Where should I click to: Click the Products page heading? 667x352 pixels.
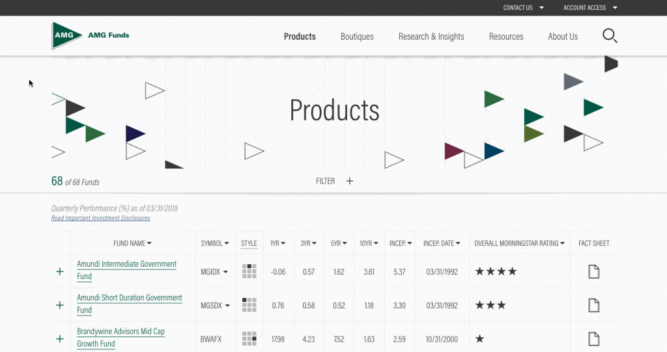334,111
